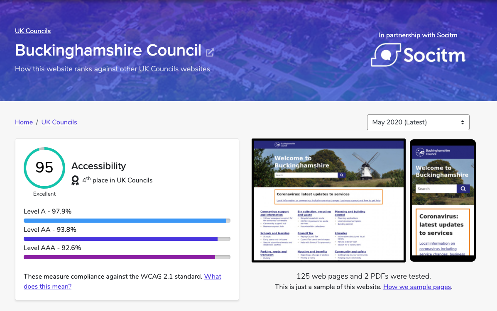Click the Socitm logo in the header
Screen dimensions: 497x311
tap(418, 55)
